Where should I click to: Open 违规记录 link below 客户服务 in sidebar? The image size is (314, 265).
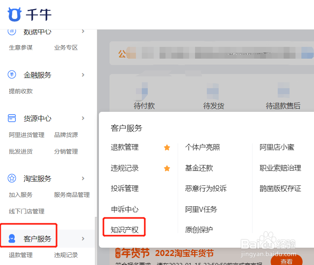pyautogui.click(x=66, y=255)
